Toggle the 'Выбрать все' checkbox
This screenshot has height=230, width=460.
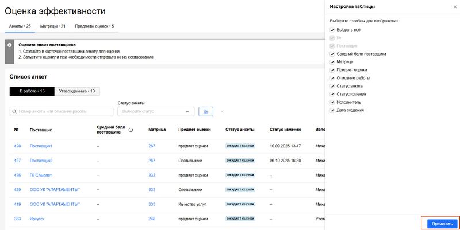pyautogui.click(x=332, y=29)
